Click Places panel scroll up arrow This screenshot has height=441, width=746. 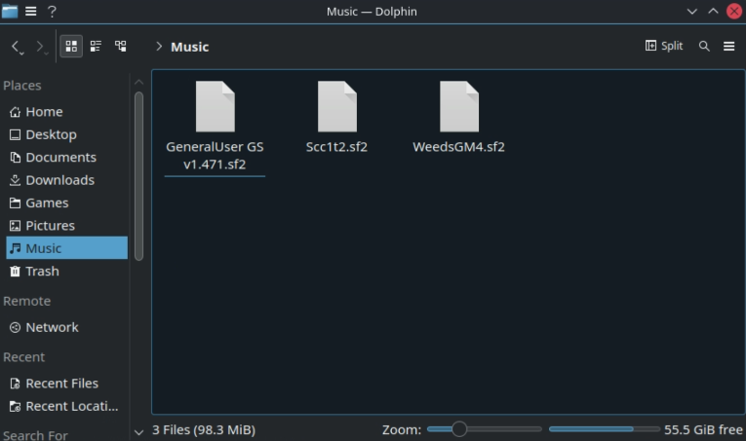[138, 82]
